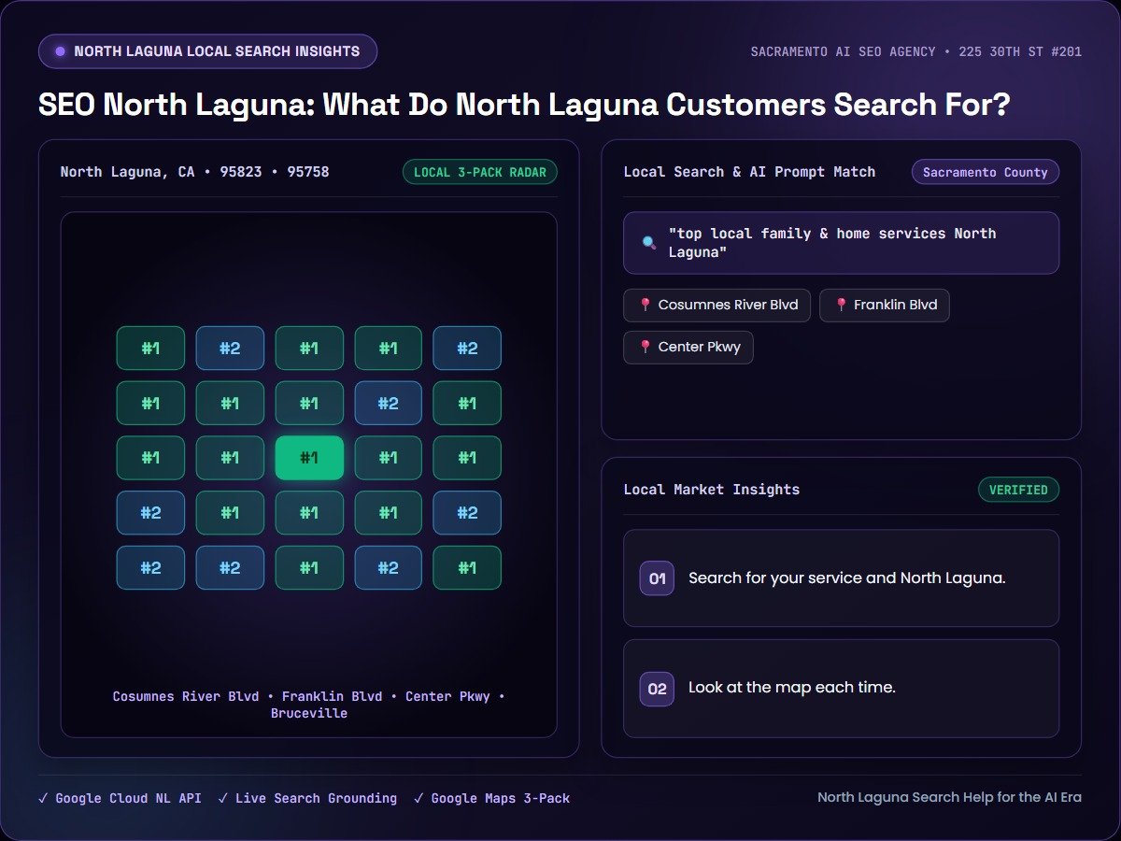Click the checkmark before Live Search Grounding

(223, 798)
